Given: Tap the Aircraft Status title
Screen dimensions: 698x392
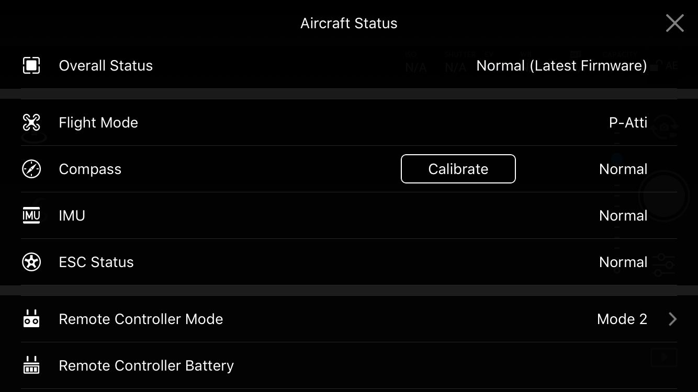Looking at the screenshot, I should [x=349, y=23].
